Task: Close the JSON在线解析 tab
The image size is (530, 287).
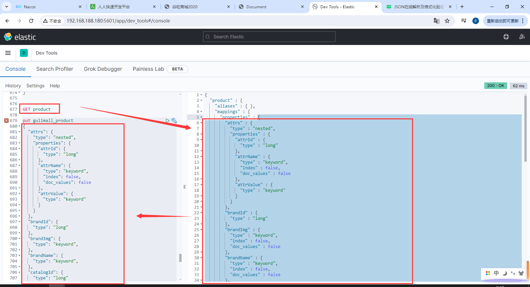Action: pyautogui.click(x=450, y=7)
